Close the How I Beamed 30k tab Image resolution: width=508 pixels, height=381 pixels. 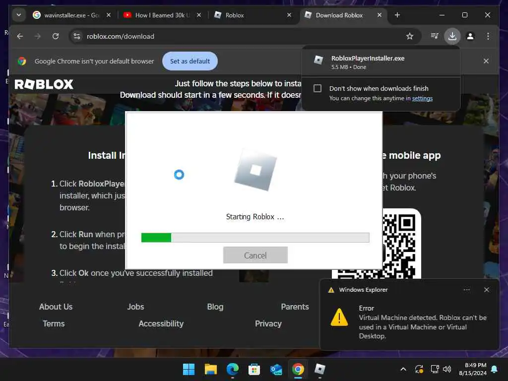click(x=199, y=15)
